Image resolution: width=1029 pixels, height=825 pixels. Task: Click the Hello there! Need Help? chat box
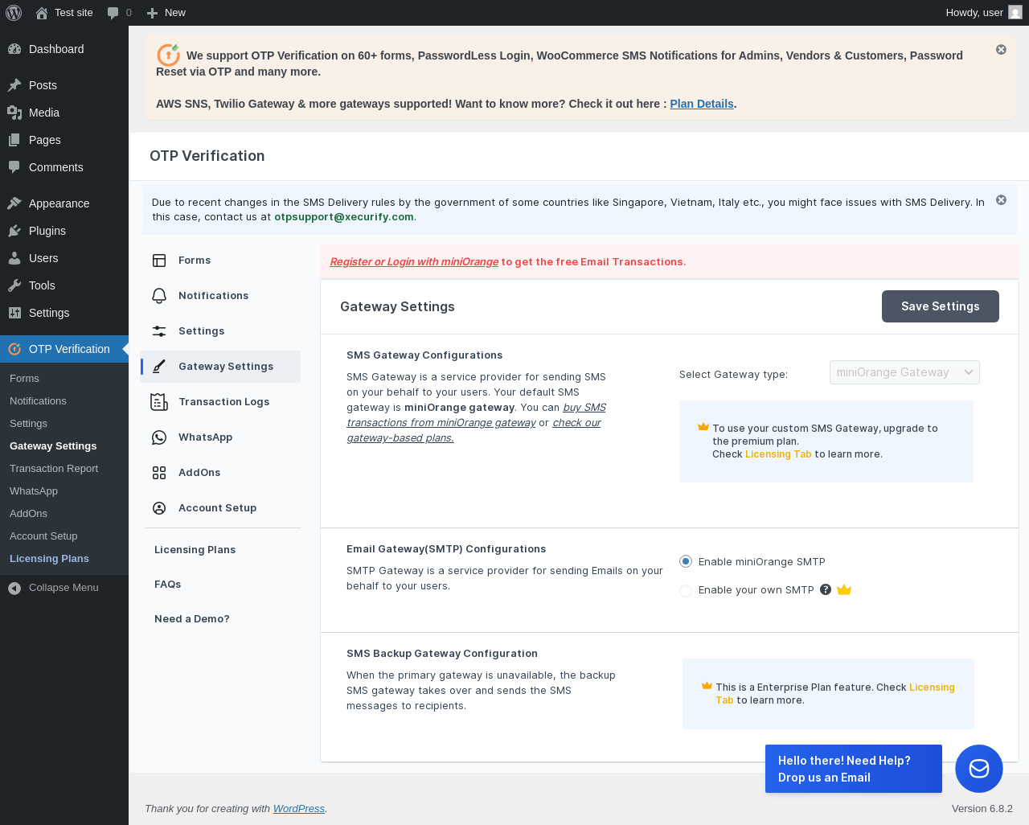pyautogui.click(x=854, y=769)
